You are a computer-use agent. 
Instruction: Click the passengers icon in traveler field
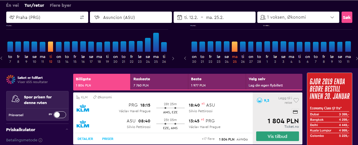pyautogui.click(x=263, y=17)
